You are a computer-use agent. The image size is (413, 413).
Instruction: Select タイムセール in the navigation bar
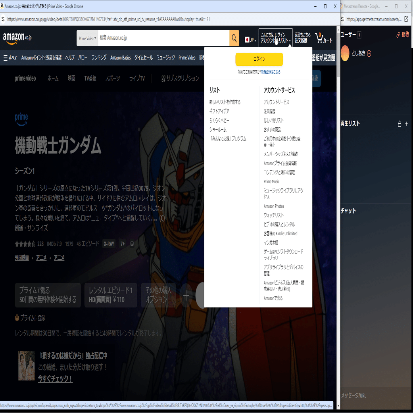144,58
